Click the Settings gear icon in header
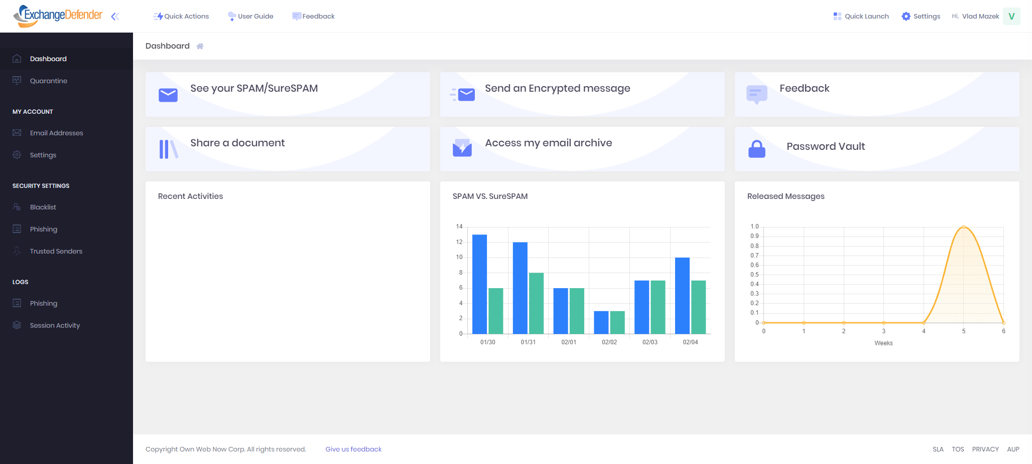The image size is (1032, 464). pyautogui.click(x=906, y=17)
